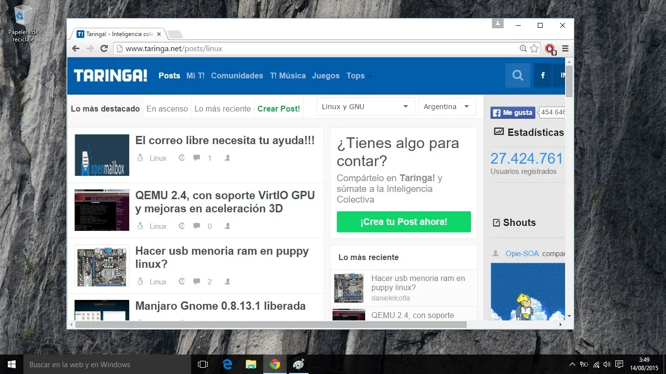Click the clock icon on the Hacer usb post
666x374 pixels.
[181, 281]
